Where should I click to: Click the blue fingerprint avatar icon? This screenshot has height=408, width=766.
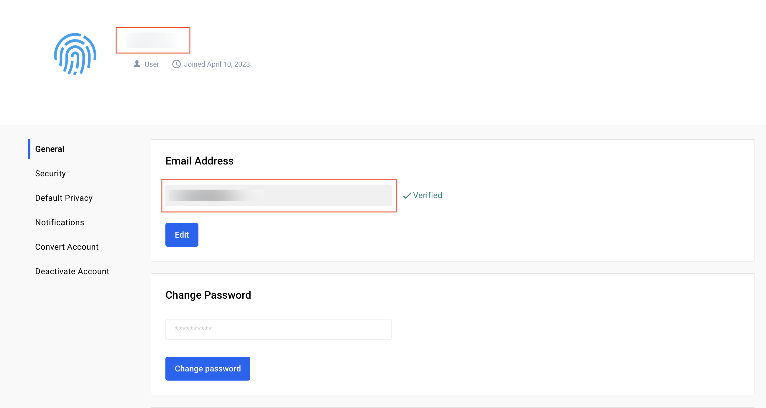tap(75, 54)
